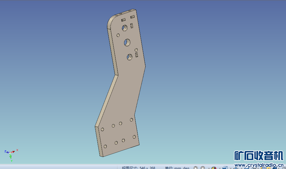Click the first rounded icon in status bar
The width and height of the screenshot is (286, 169).
click(195, 168)
